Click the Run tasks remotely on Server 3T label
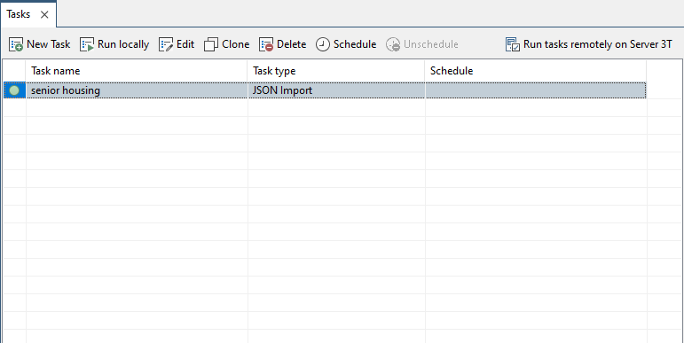Image resolution: width=684 pixels, height=343 pixels. pyautogui.click(x=598, y=44)
